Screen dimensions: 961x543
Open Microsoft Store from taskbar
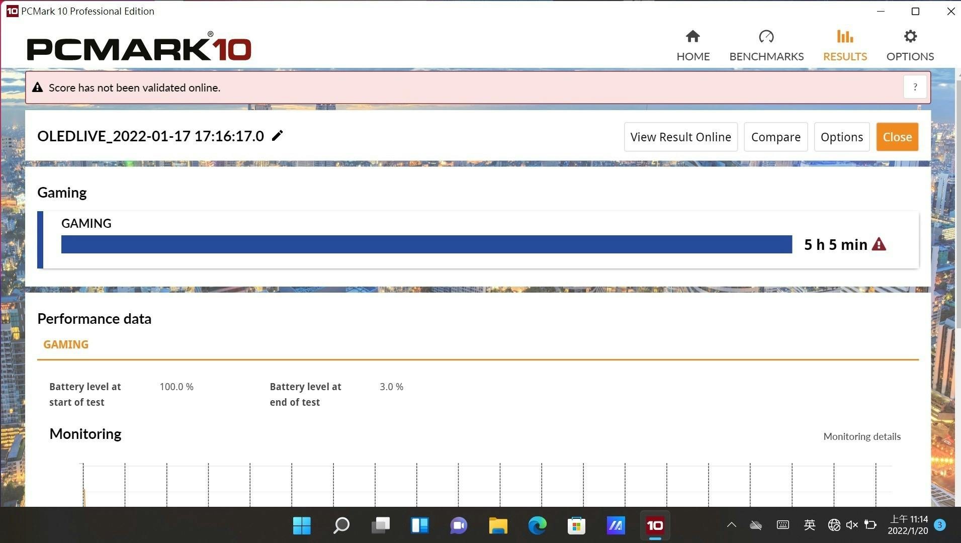point(576,525)
